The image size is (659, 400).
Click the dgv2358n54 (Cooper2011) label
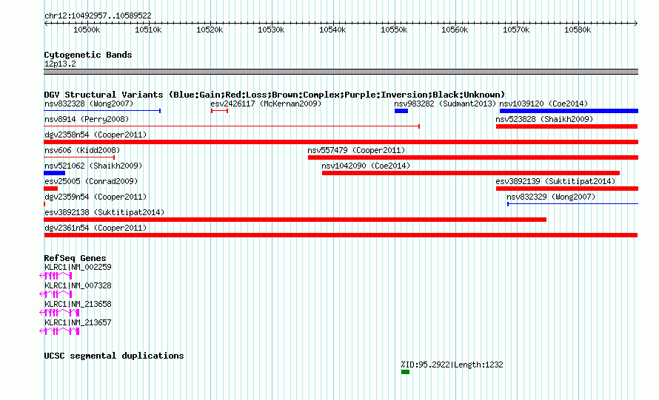[96, 135]
